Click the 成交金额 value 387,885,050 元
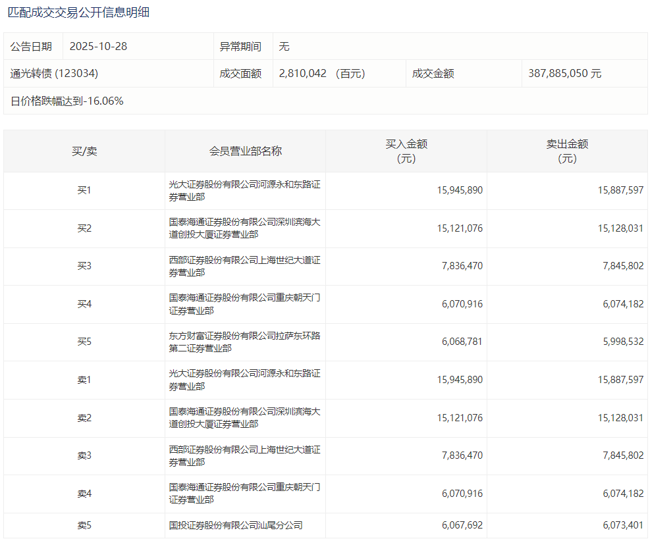650x543 pixels. click(x=564, y=74)
